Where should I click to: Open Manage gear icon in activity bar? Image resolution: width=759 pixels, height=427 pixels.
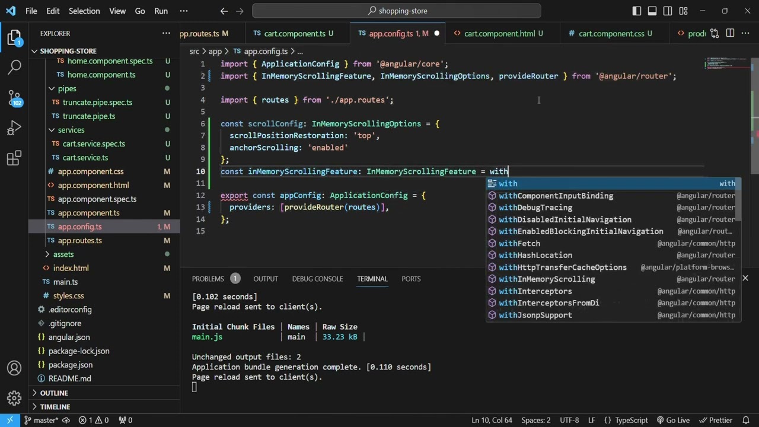(14, 398)
